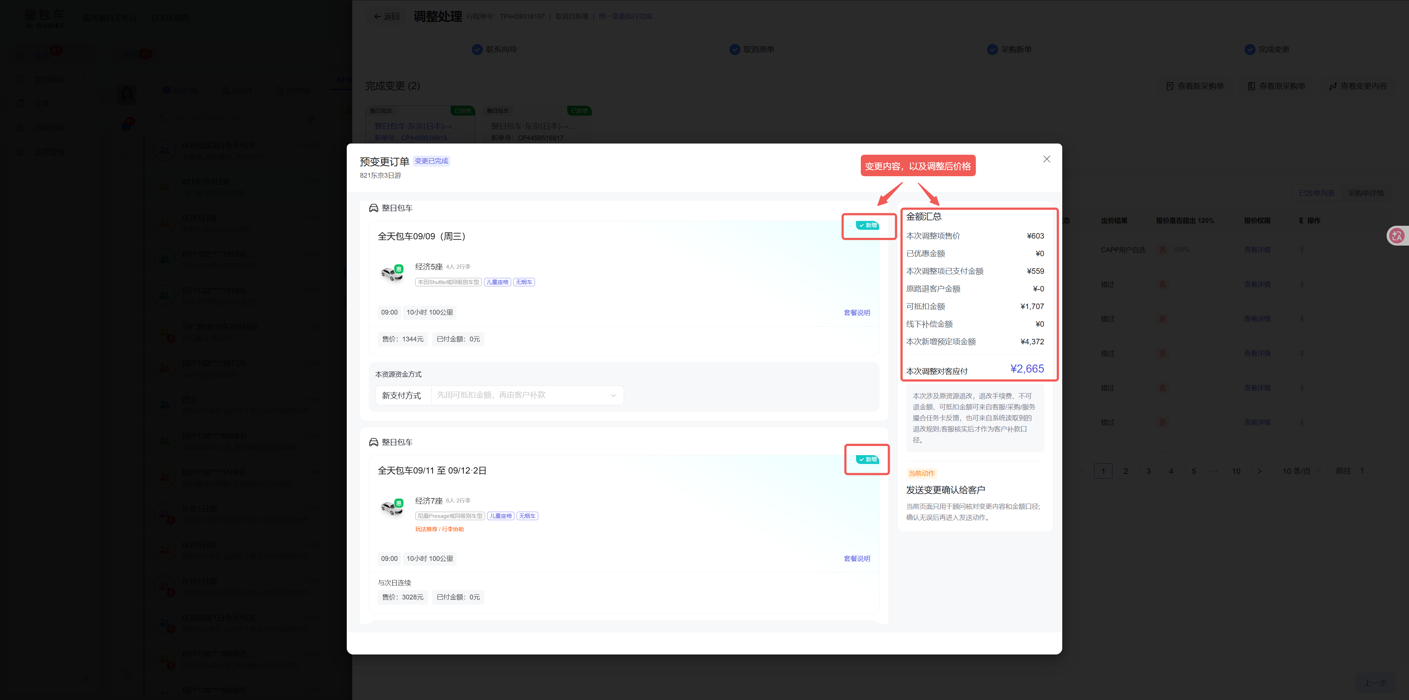Click the next-page arrow in pagination

1259,471
